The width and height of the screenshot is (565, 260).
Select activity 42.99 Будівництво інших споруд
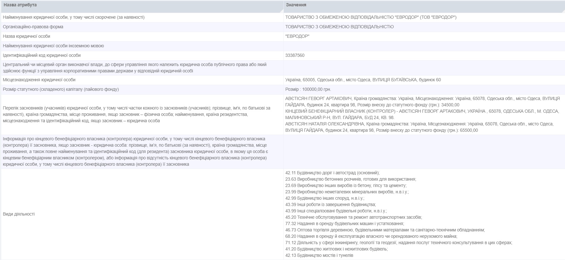tap(325, 198)
